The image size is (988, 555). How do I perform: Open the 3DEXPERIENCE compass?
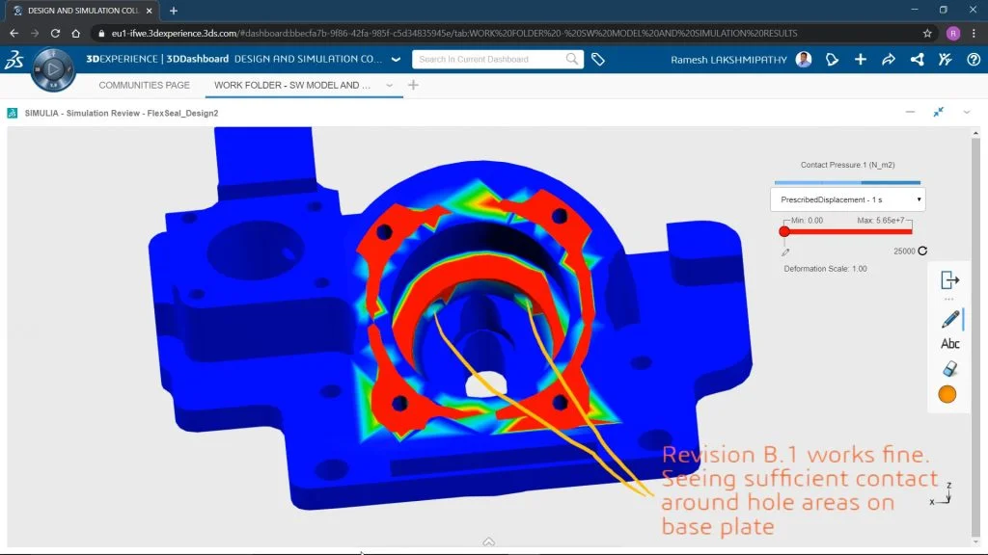click(53, 69)
